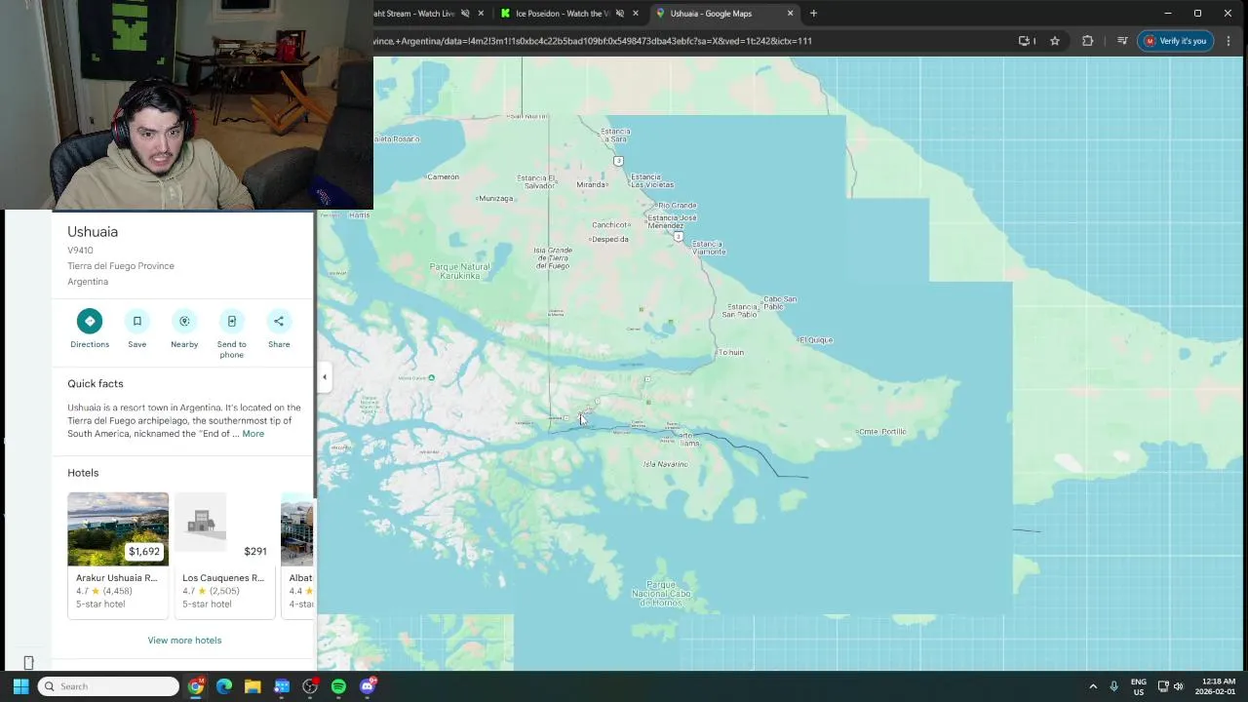The image size is (1248, 702).
Task: Open the volume control in system tray
Action: (x=1179, y=686)
